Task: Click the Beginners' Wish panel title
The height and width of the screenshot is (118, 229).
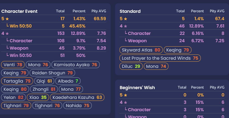Action: coord(137,88)
